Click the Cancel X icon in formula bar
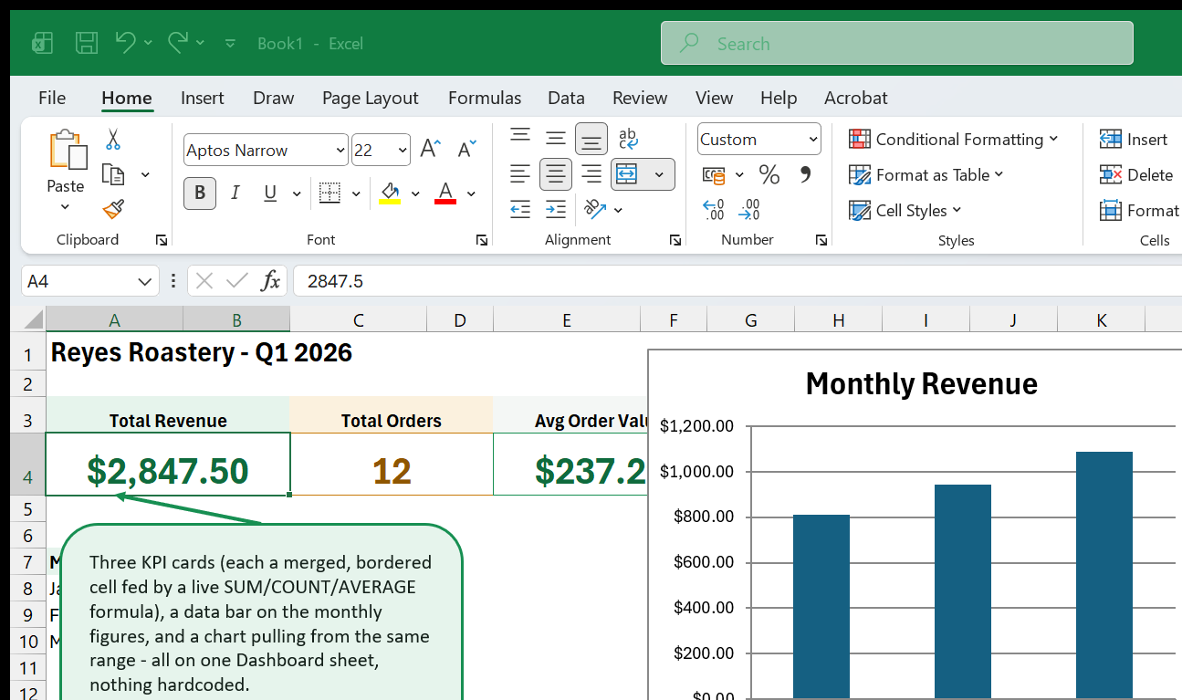Viewport: 1182px width, 700px height. coord(204,281)
